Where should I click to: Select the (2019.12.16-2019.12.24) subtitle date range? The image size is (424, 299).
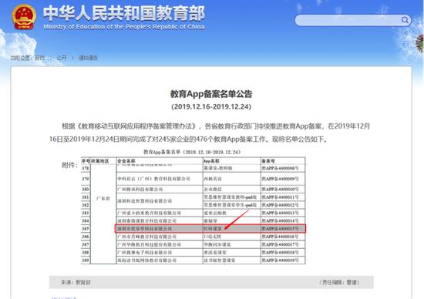click(x=211, y=106)
